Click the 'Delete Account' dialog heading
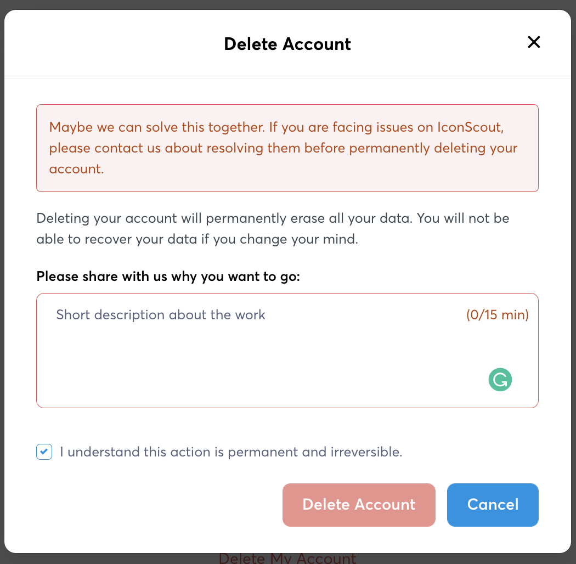 coord(287,44)
